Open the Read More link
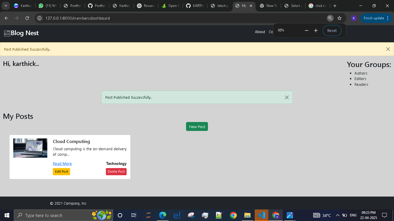394x221 pixels. pyautogui.click(x=62, y=164)
